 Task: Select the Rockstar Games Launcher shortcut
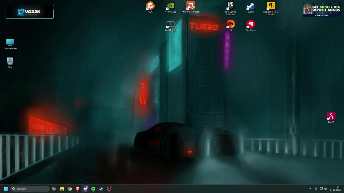271,9
